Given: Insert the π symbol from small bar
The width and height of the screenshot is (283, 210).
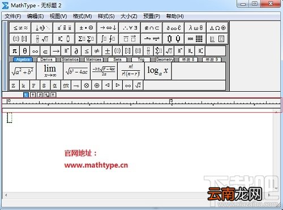Looking at the screenshot, I should (x=15, y=51).
